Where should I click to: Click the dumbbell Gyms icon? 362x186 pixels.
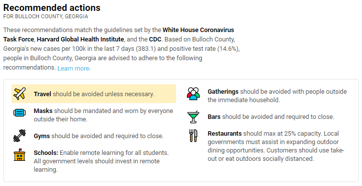click(20, 136)
